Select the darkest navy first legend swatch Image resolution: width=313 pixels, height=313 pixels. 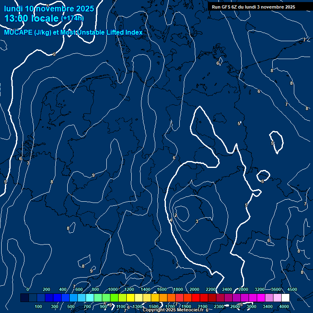click(24, 298)
